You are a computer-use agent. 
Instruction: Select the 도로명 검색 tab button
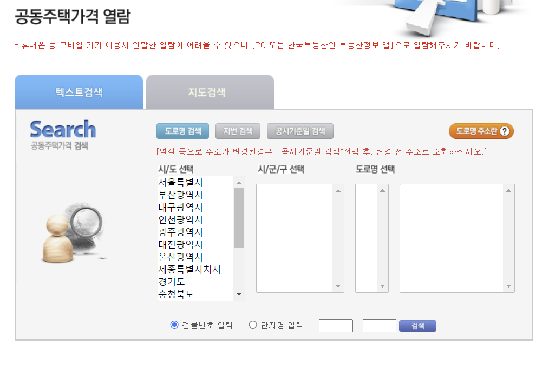click(182, 131)
